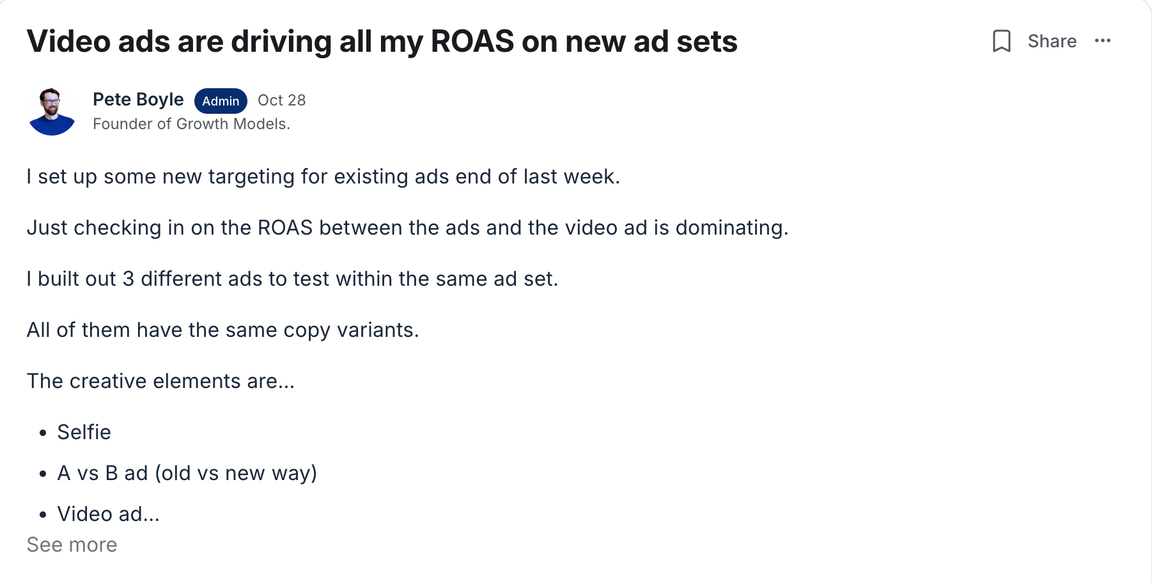
Task: Click the "same copy variants" sentence
Action: pyautogui.click(x=222, y=330)
